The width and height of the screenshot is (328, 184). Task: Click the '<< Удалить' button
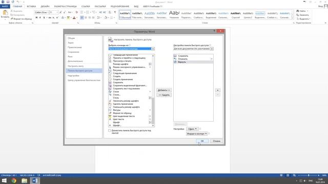(x=164, y=95)
